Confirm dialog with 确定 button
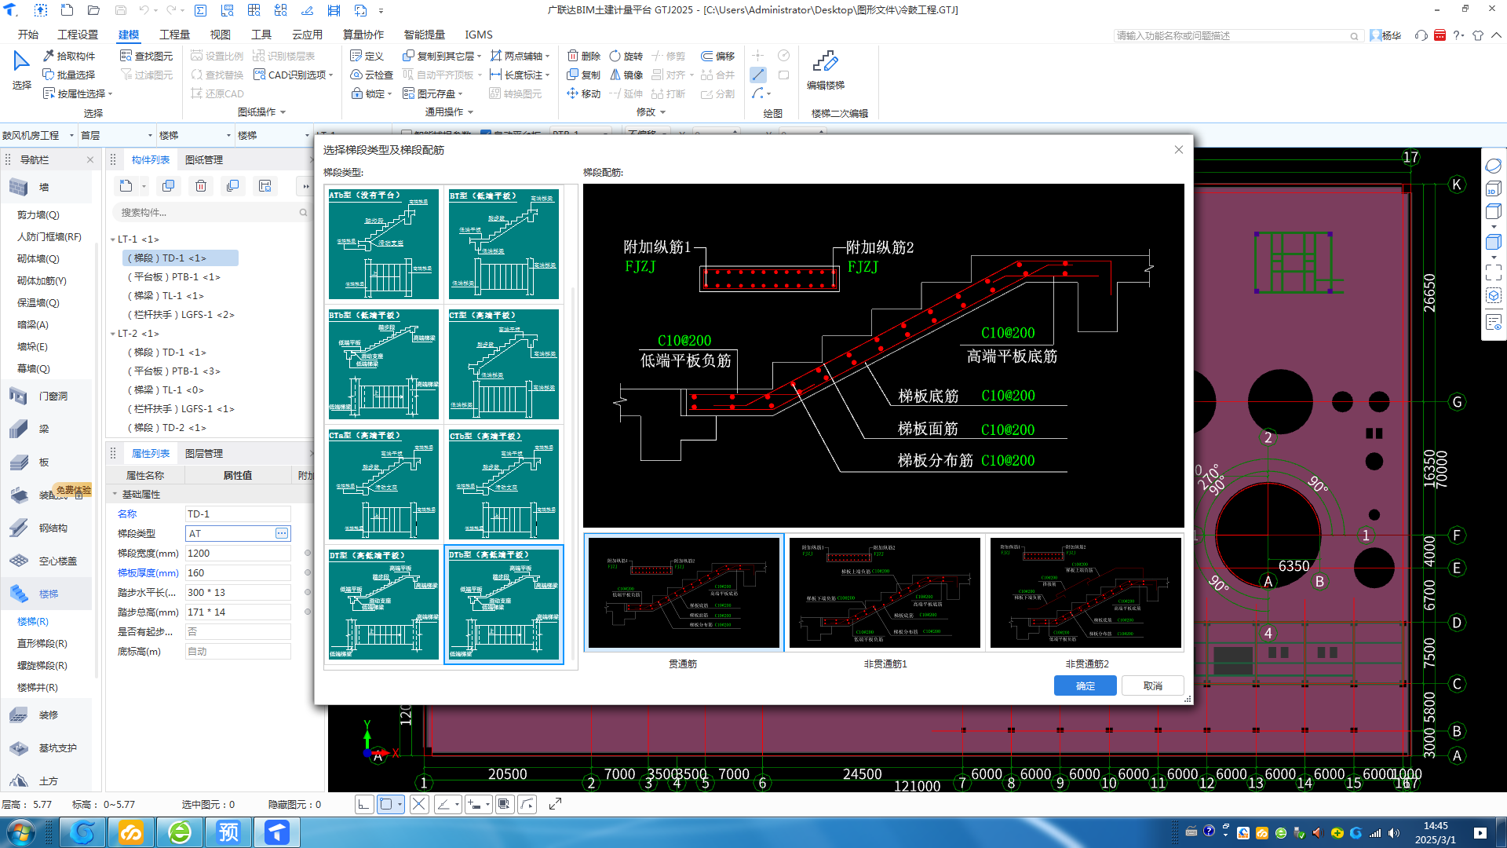Screen dimensions: 1507x848 (x=1085, y=685)
